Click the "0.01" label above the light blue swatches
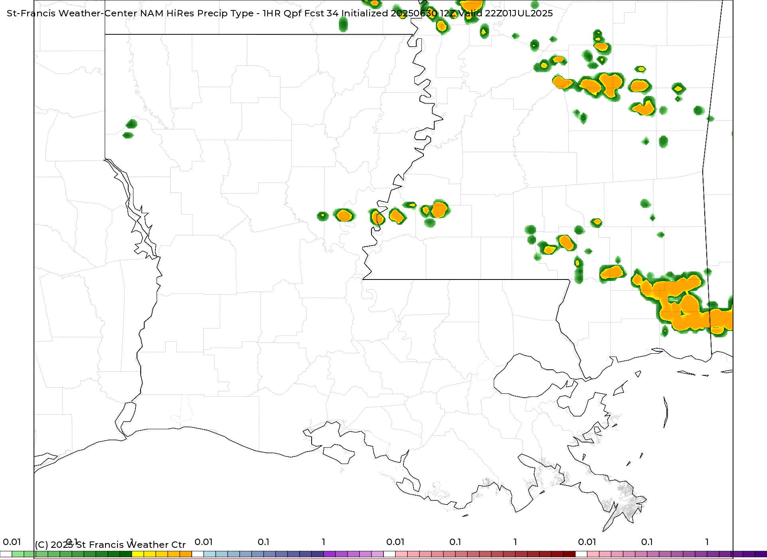 (x=204, y=542)
